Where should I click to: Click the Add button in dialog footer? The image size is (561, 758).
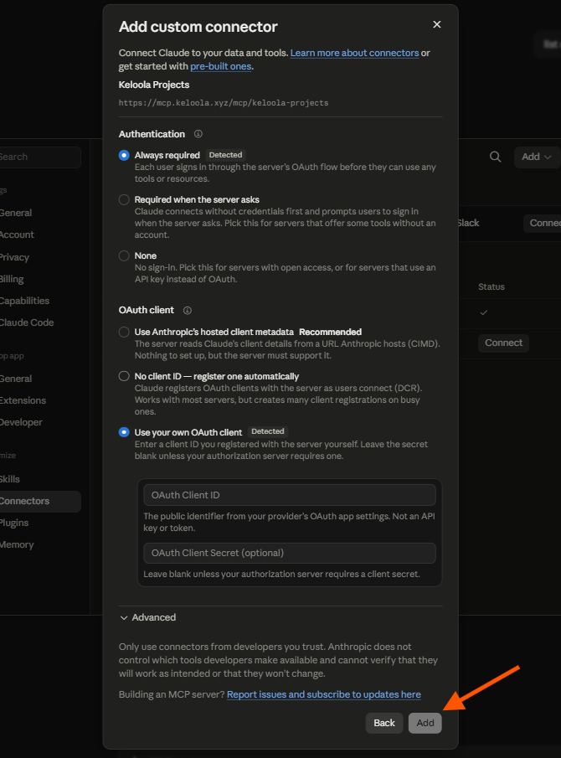point(425,723)
